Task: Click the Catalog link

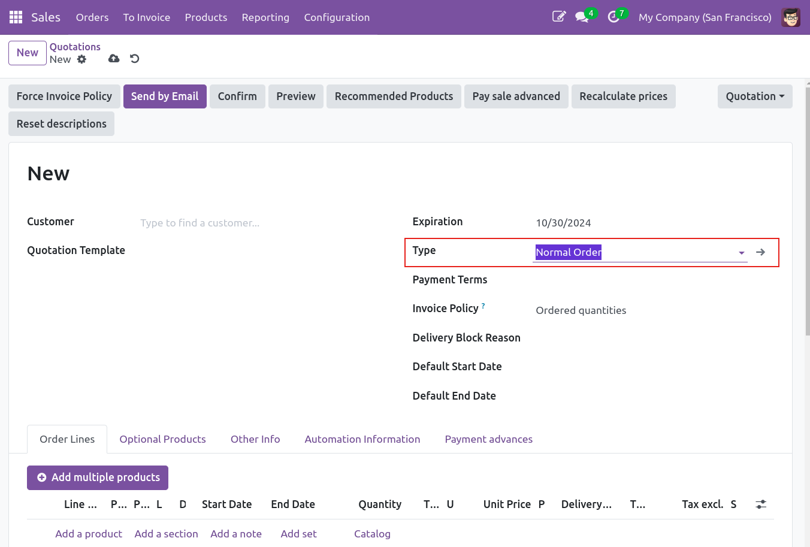Action: point(372,534)
